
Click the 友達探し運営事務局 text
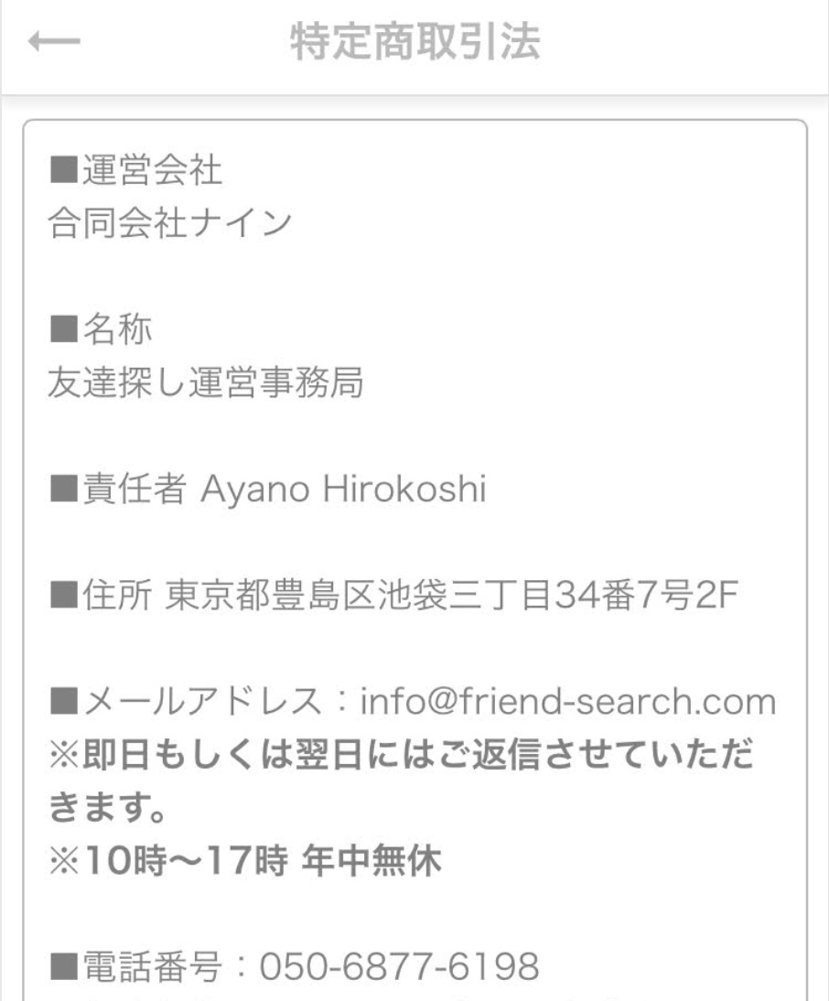coord(205,382)
